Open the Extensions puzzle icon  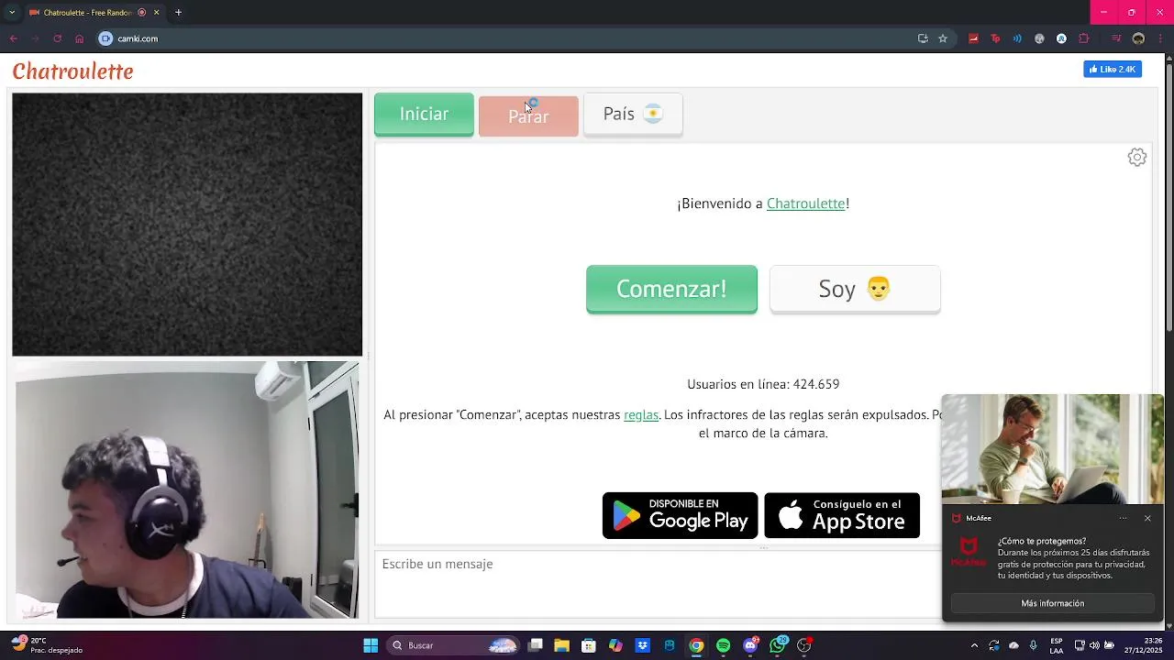pyautogui.click(x=1083, y=38)
